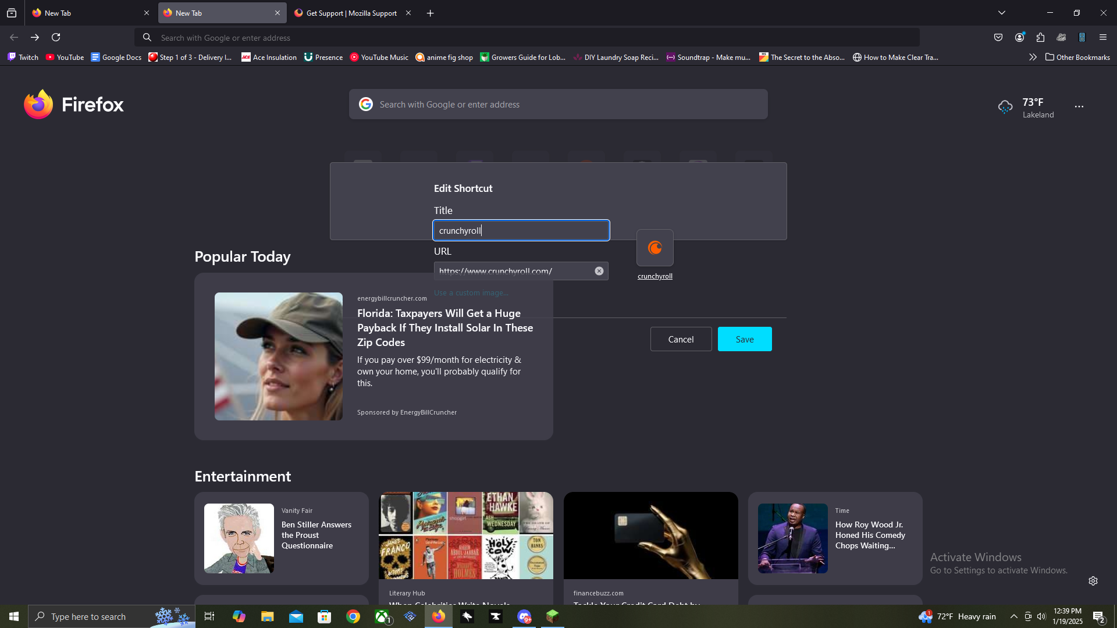Viewport: 1117px width, 628px height.
Task: Select the second New Tab
Action: pos(222,13)
